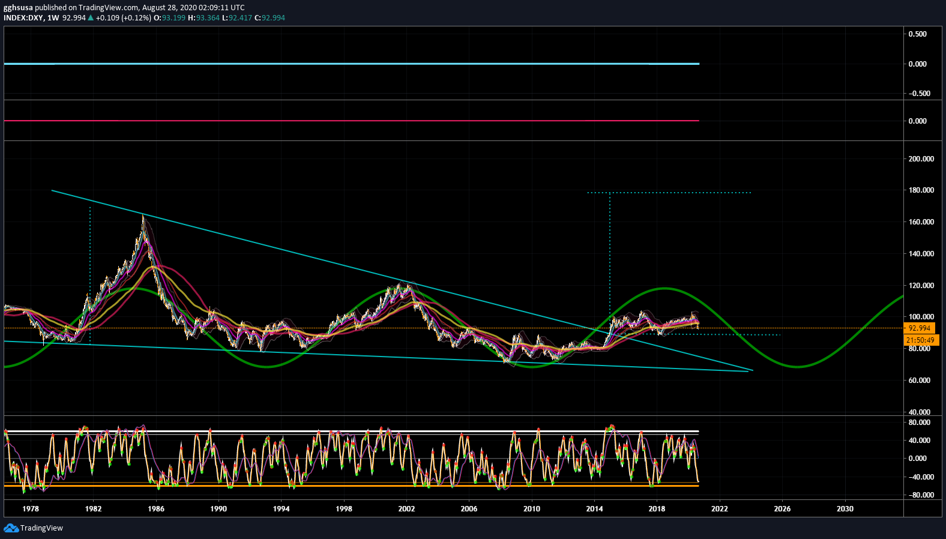
Task: Click the 60.000 price scale label
Action: 921,381
